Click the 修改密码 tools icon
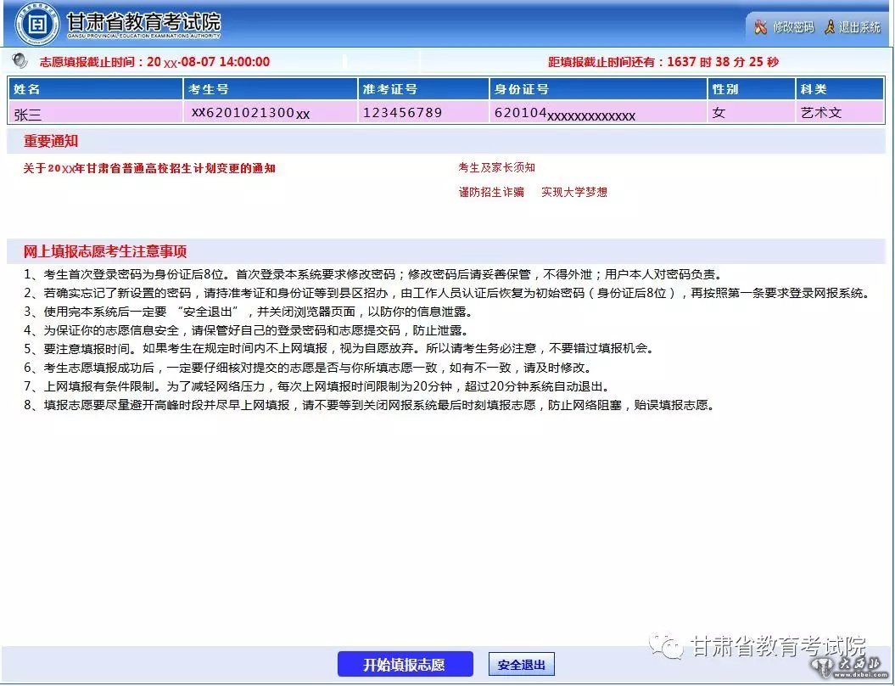The height and width of the screenshot is (686, 895). (760, 27)
